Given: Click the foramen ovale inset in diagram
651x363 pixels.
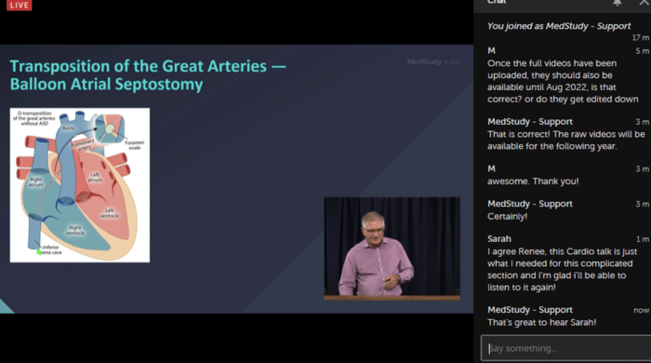Looking at the screenshot, I should coord(110,128).
